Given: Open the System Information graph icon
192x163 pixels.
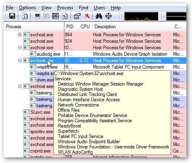Looking at the screenshot, I should click(37, 16).
